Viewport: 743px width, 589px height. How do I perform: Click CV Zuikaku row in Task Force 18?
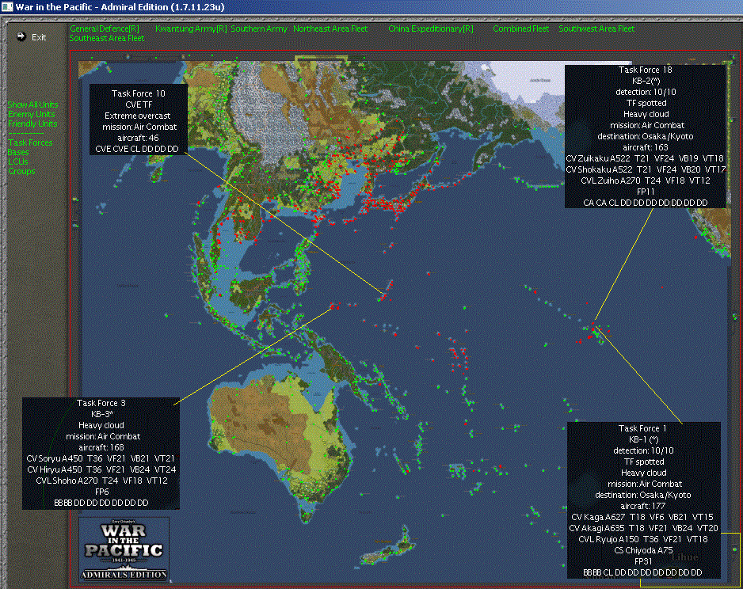point(645,158)
